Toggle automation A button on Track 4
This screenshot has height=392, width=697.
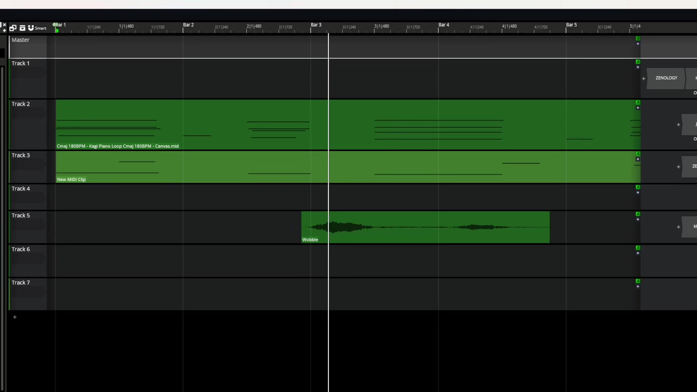pyautogui.click(x=638, y=187)
